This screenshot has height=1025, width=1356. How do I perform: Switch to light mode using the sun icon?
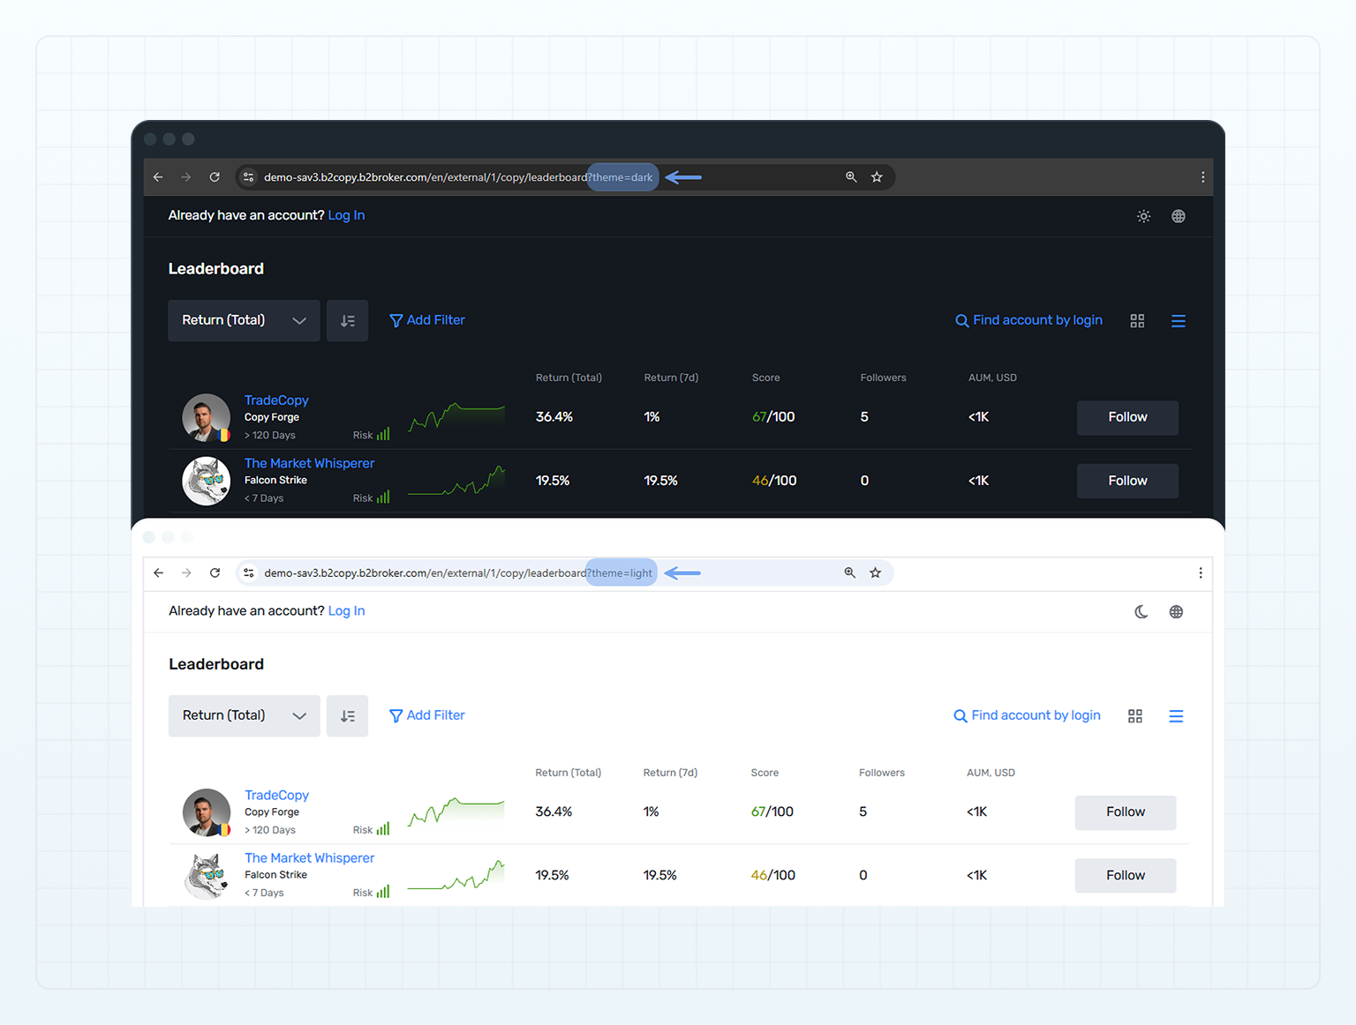(1143, 216)
